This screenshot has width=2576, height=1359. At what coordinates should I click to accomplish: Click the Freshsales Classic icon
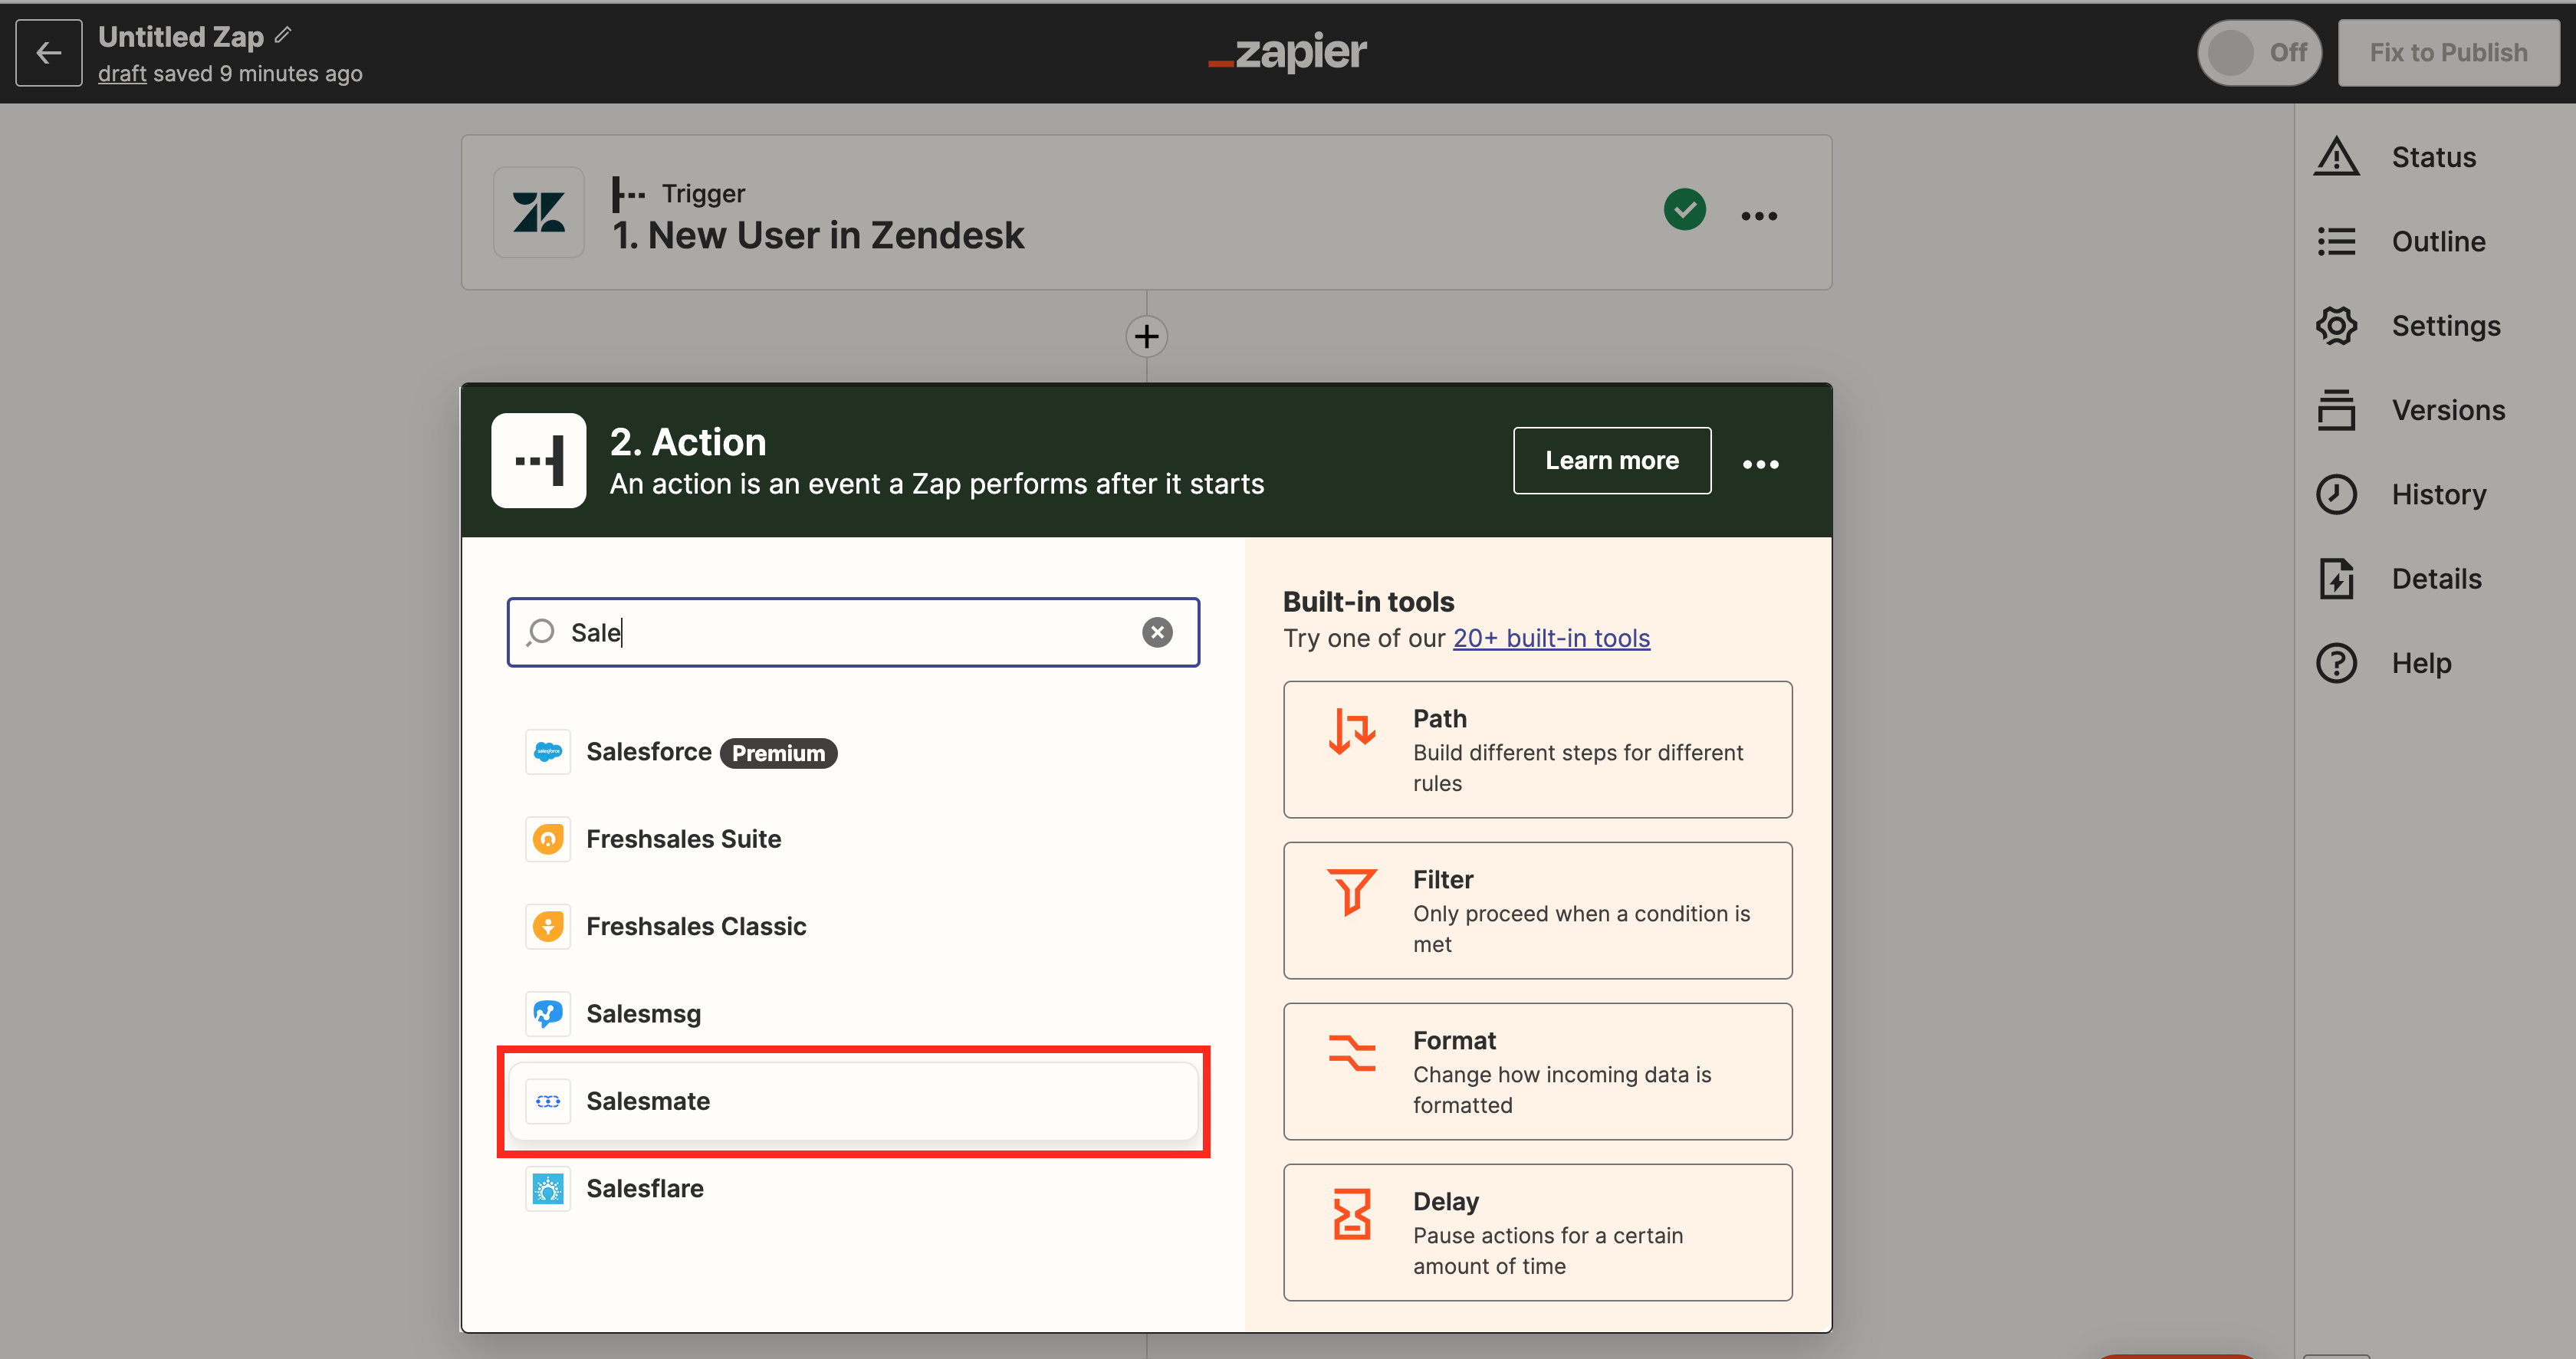548,927
